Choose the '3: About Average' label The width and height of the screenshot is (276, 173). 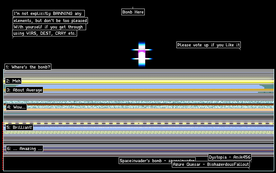pos(24,90)
